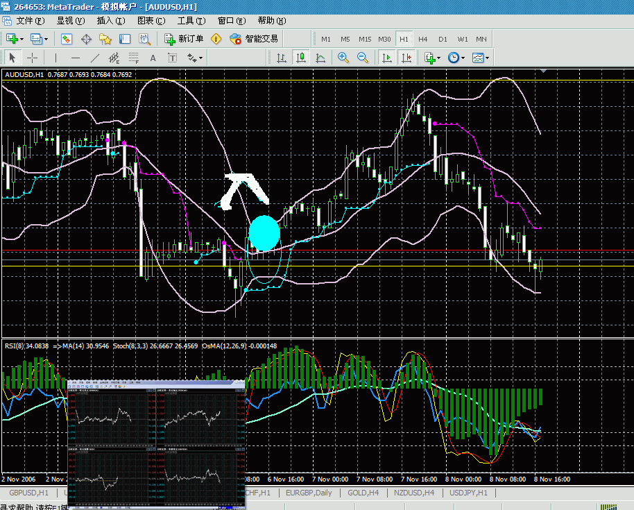Image resolution: width=634 pixels, height=510 pixels.
Task: Expand the new chart dropdown arrow
Action: pos(22,39)
